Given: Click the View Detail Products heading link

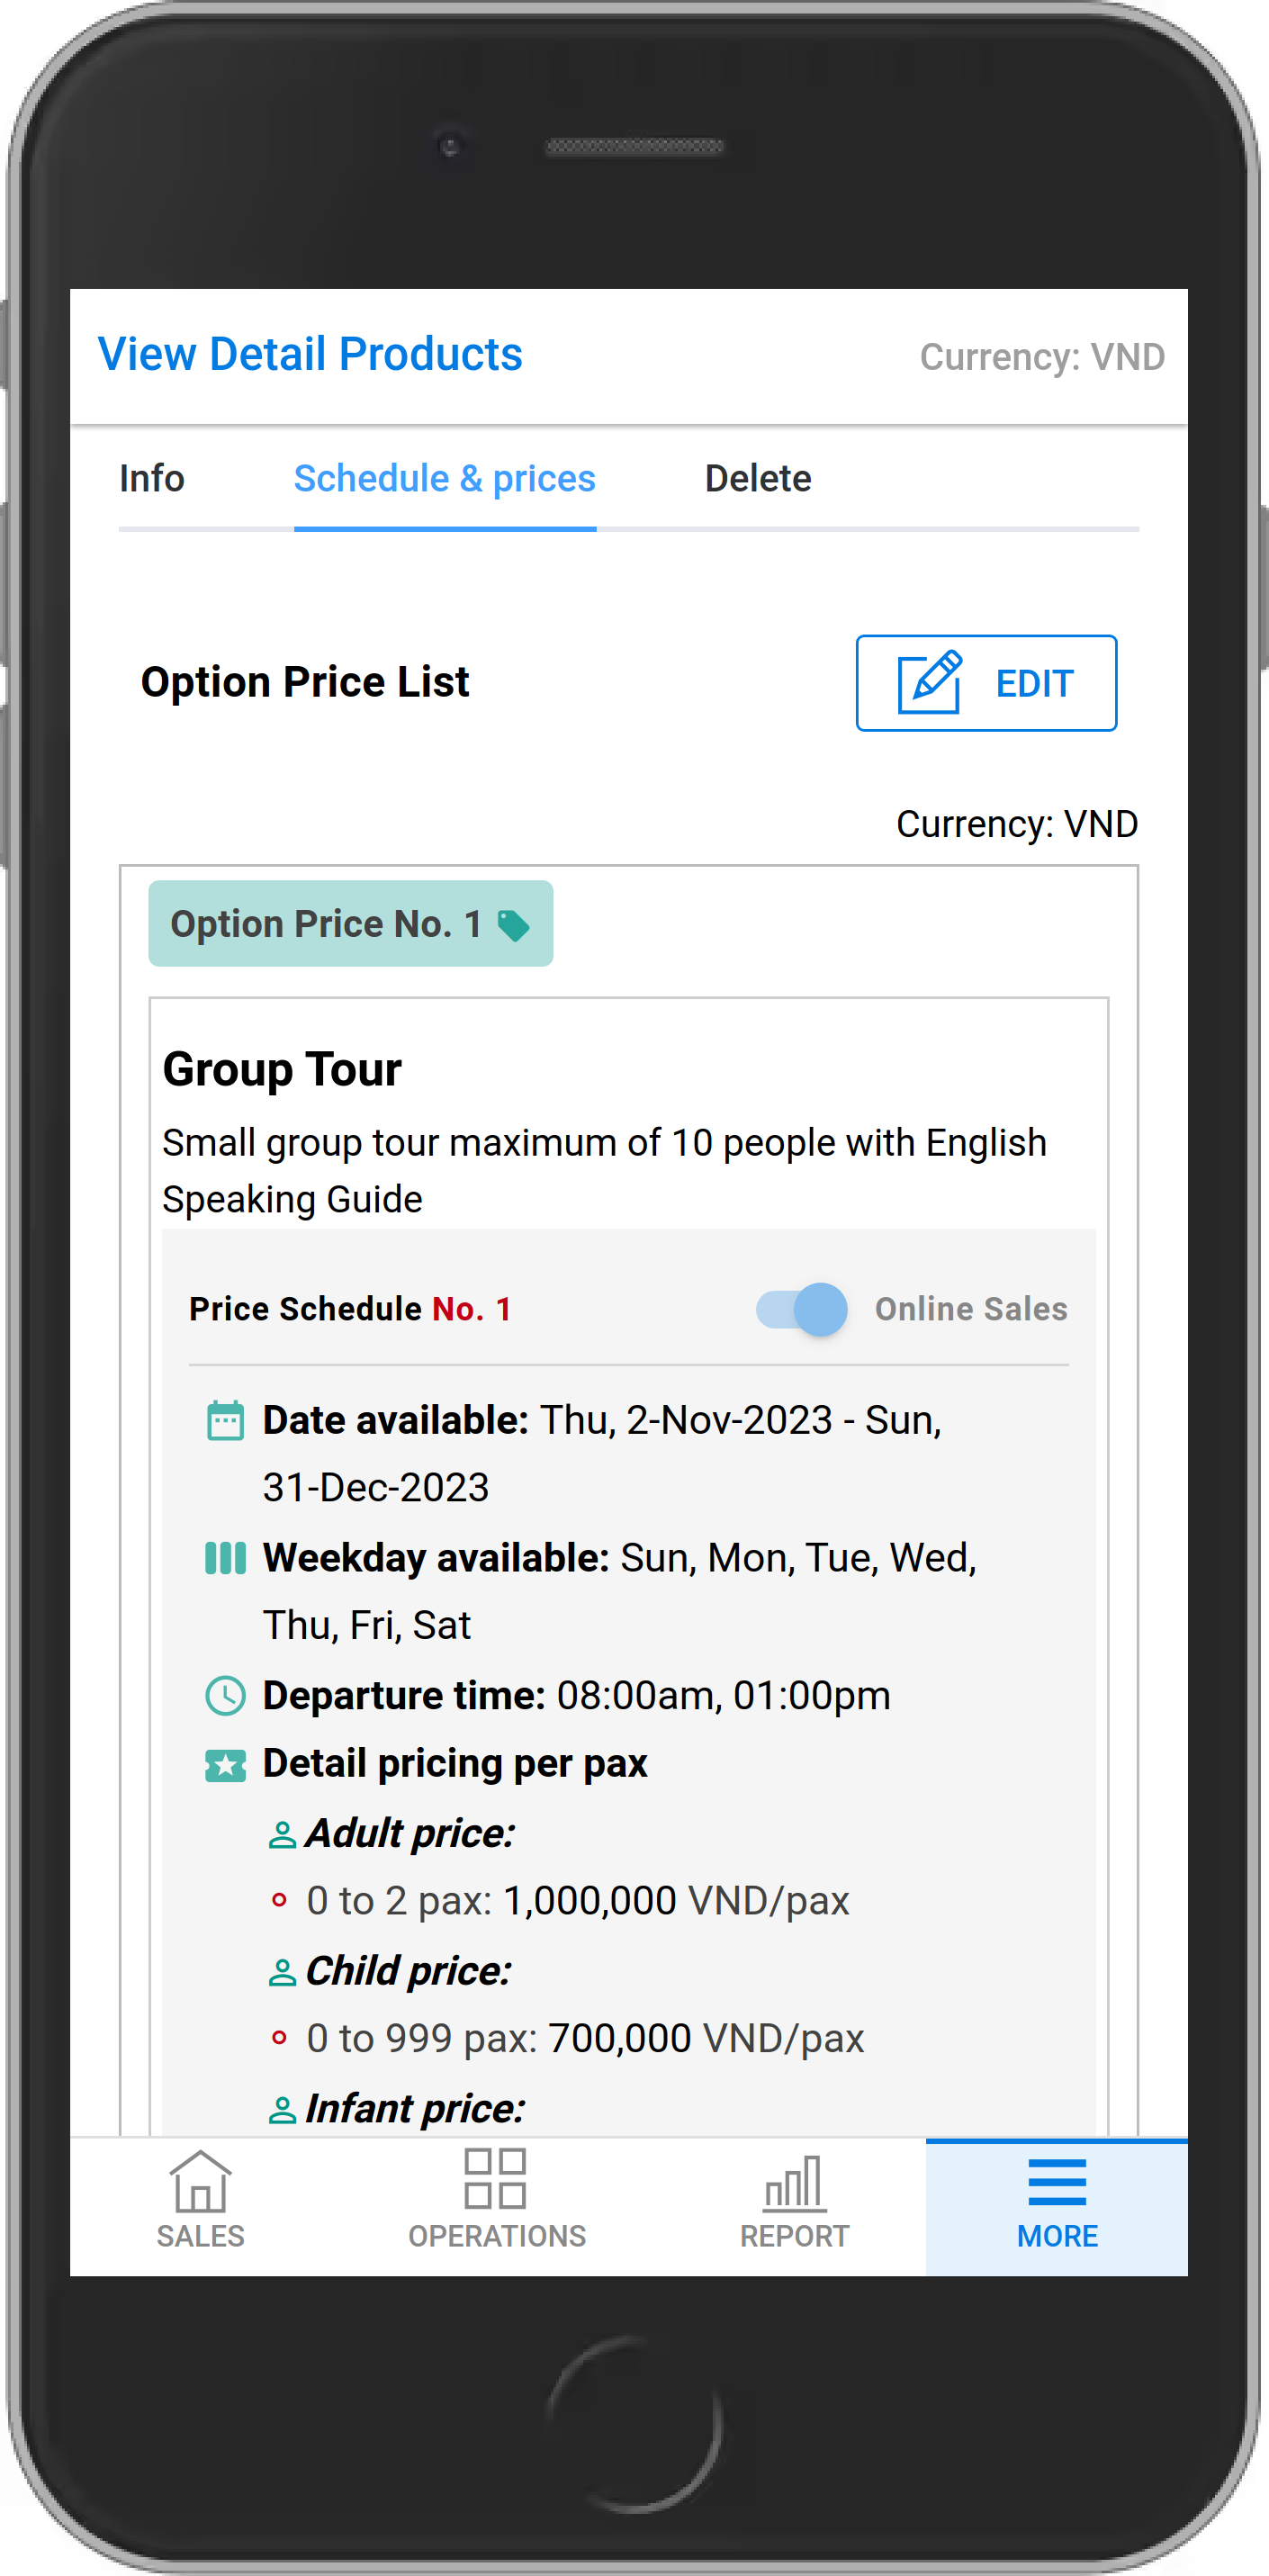Looking at the screenshot, I should coord(310,354).
